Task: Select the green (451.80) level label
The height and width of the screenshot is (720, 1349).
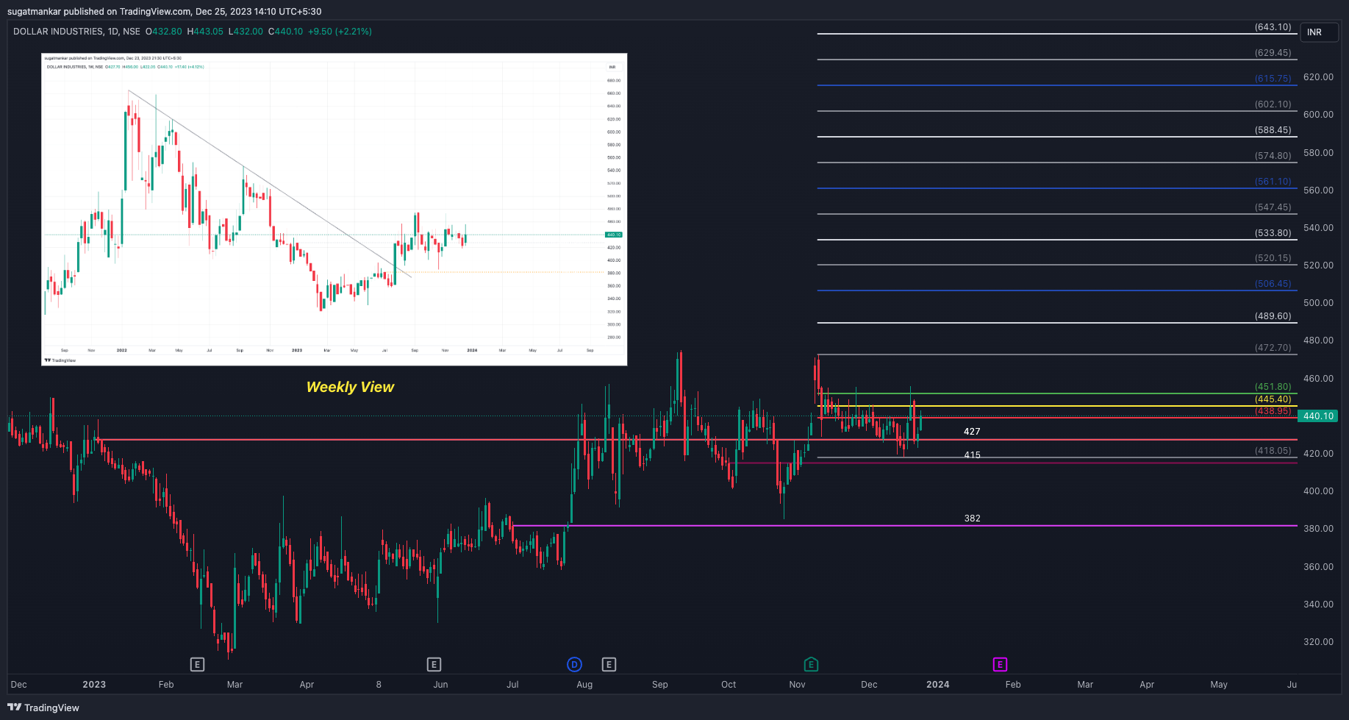Action: point(1273,387)
